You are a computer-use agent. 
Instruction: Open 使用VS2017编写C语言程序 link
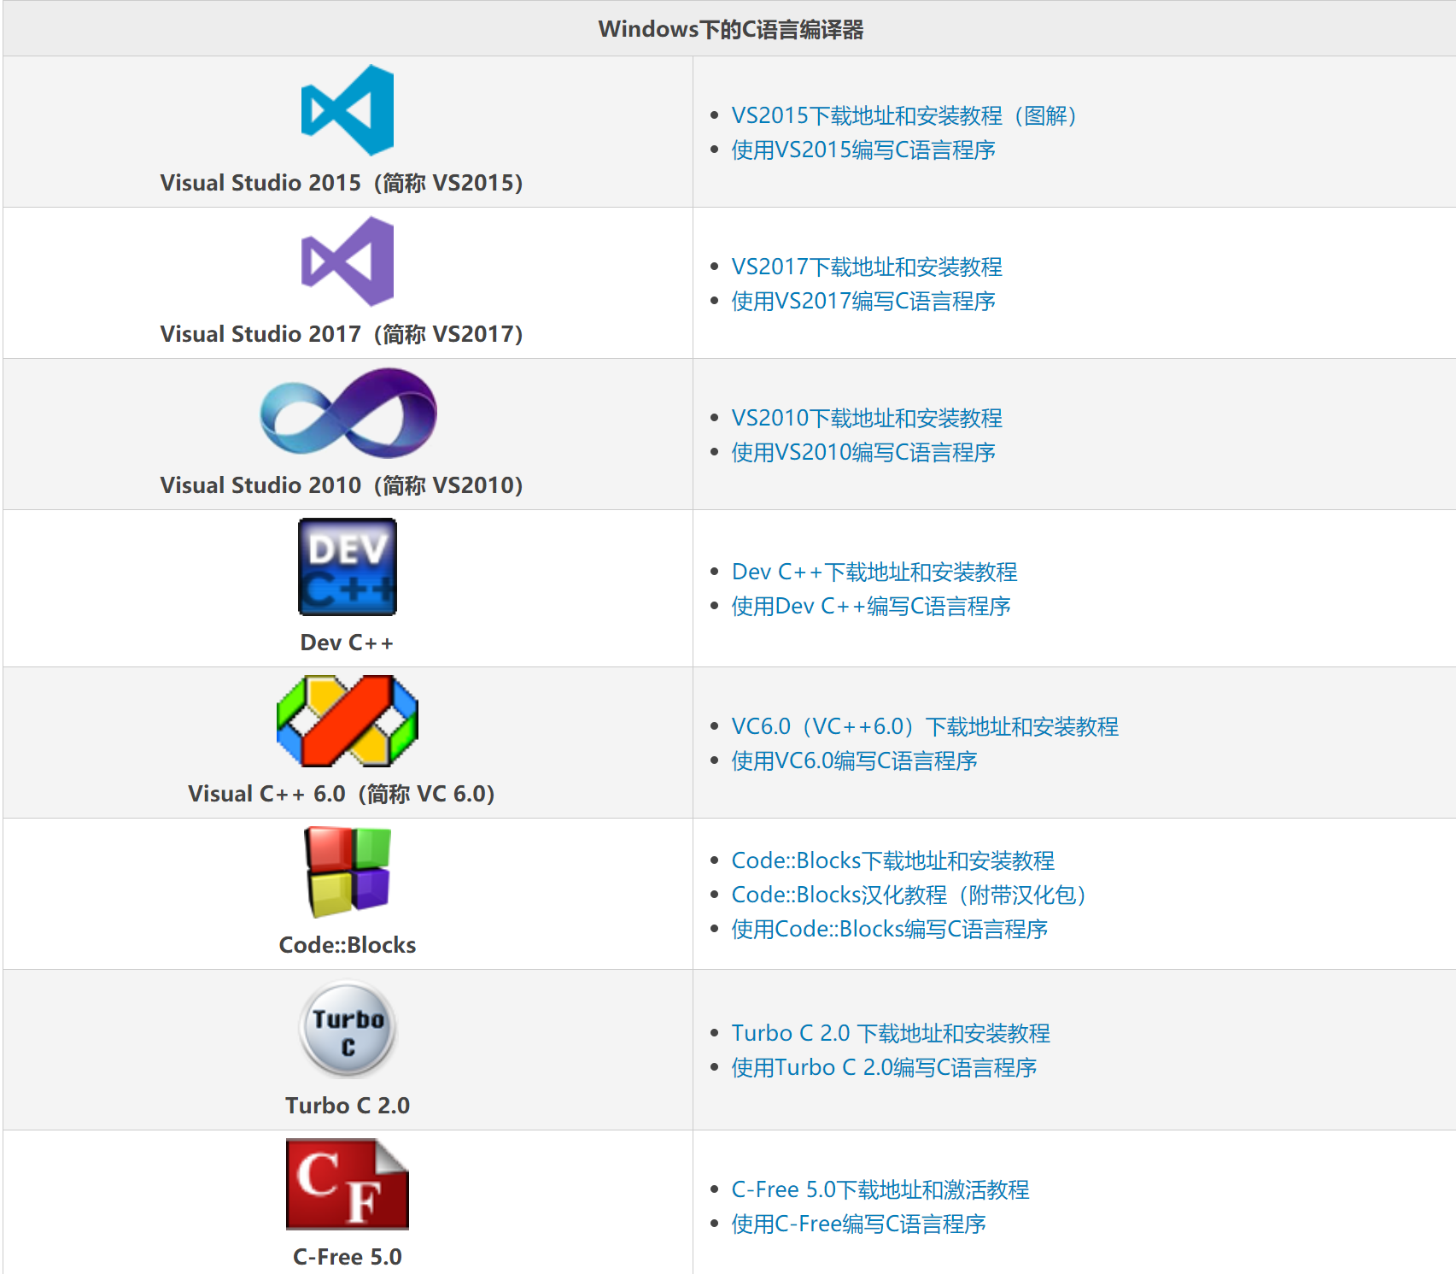(x=863, y=301)
